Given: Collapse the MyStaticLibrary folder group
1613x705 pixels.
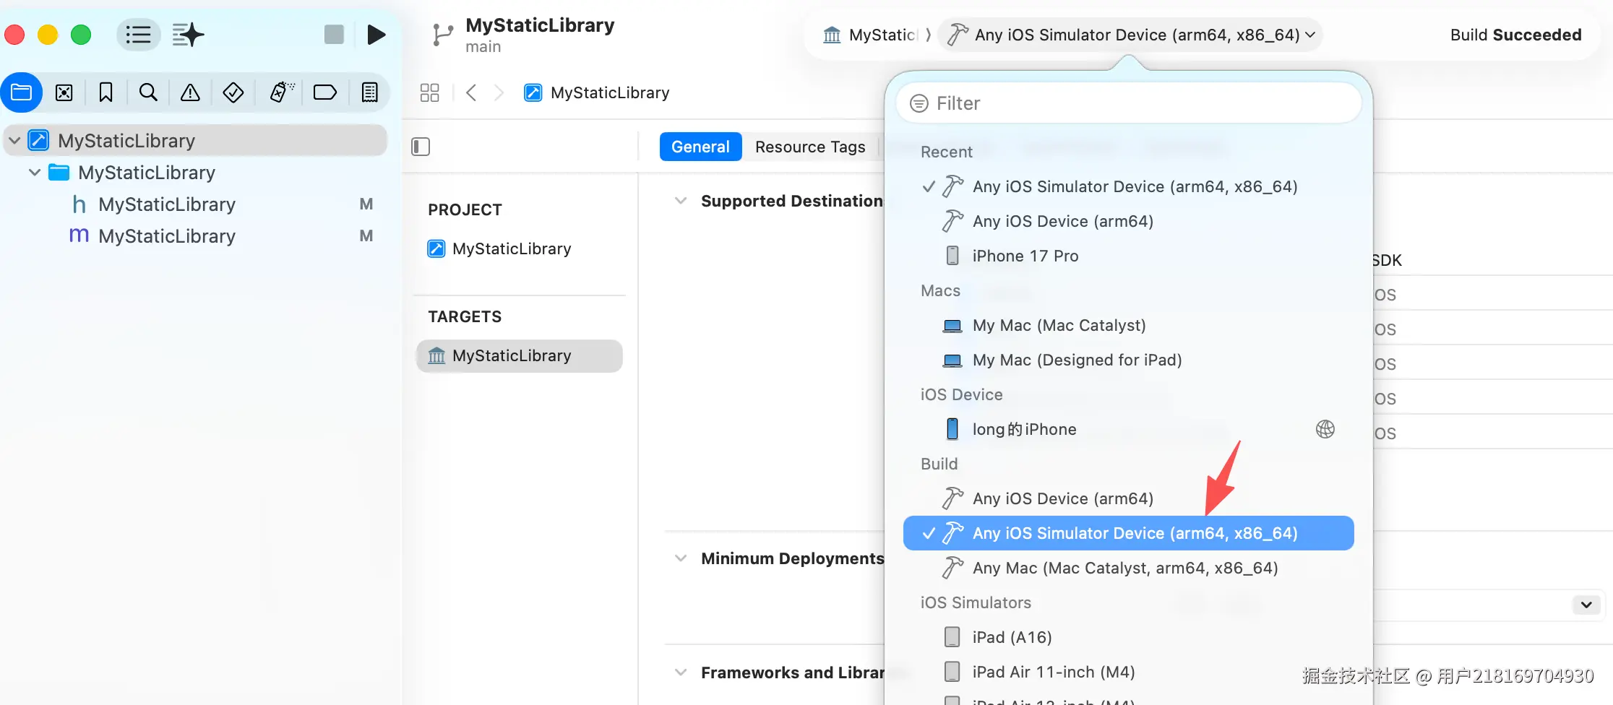Looking at the screenshot, I should click(35, 172).
